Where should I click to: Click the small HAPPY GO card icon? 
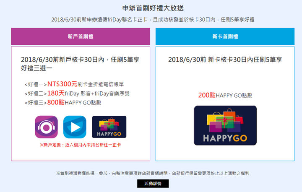pos(109,127)
